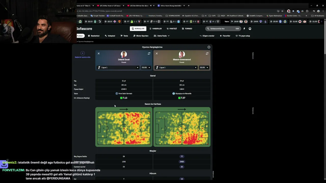Open the Ligue 1 dropdown for Mason Greenwood
The image size is (326, 183).
click(176, 67)
